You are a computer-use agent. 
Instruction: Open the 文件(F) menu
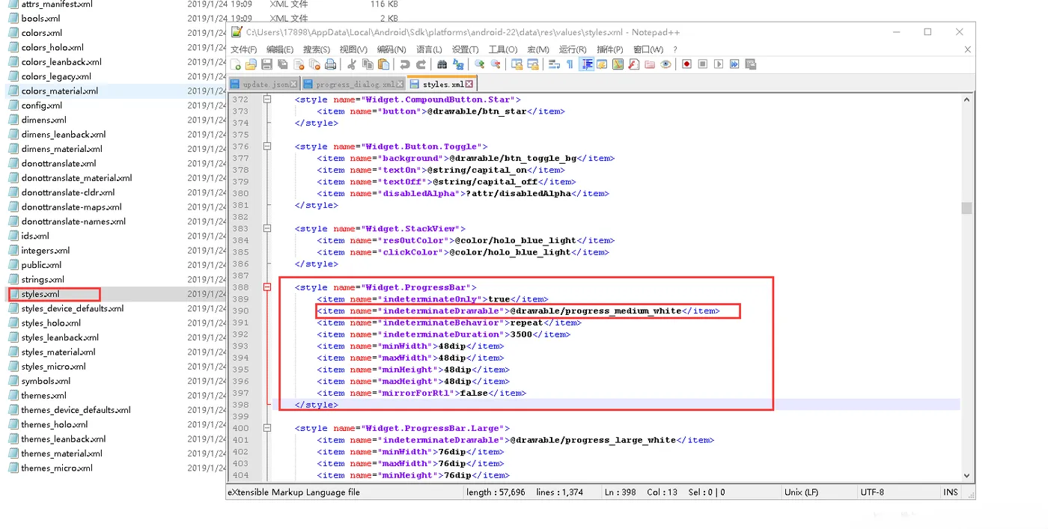243,49
